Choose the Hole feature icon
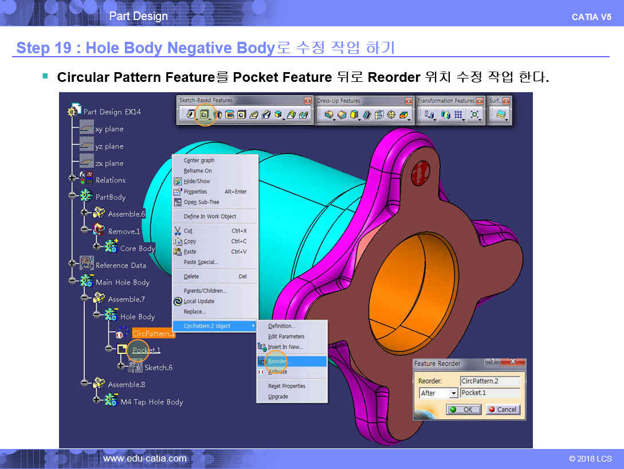Screen dimensions: 624x469 [x=242, y=115]
